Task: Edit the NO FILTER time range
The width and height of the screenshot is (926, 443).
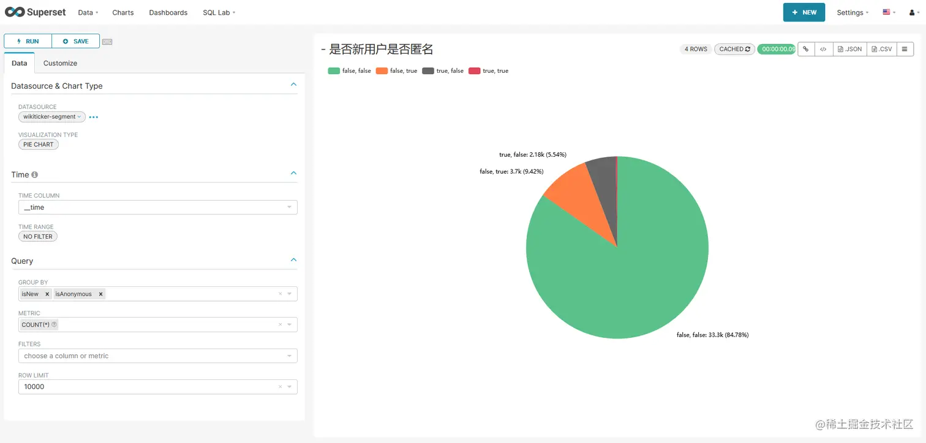Action: click(x=38, y=236)
